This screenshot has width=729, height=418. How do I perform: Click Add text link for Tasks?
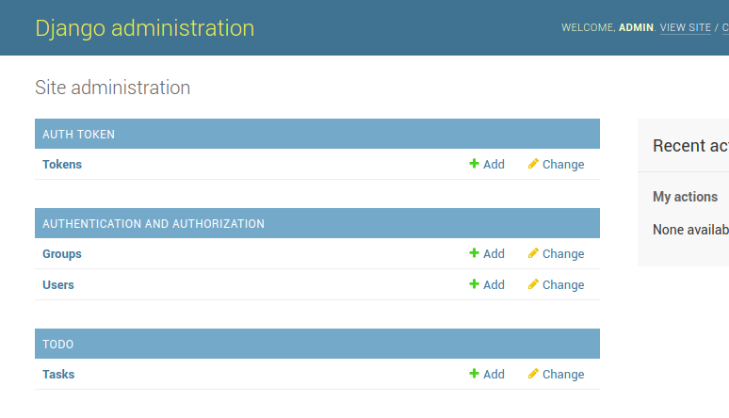click(494, 375)
